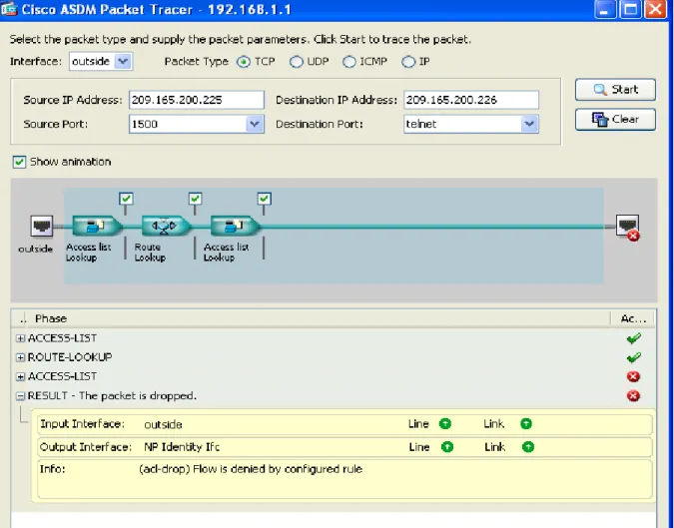Uncheck the Show animation checkbox
674x528 pixels.
[19, 162]
